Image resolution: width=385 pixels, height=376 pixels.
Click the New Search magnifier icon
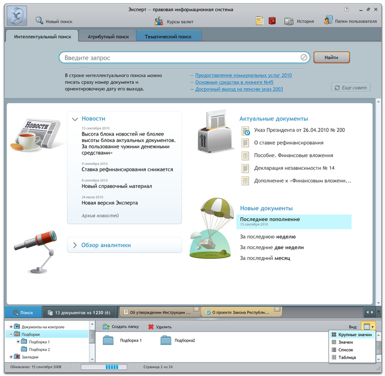click(39, 21)
